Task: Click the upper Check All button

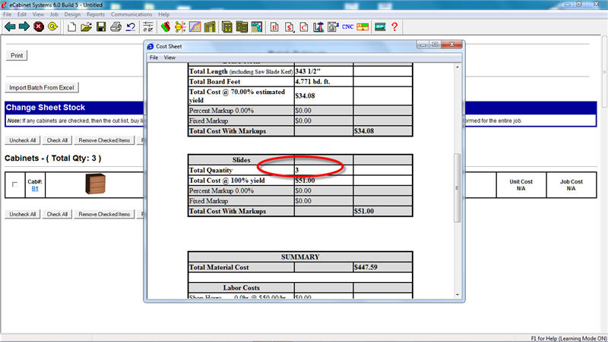Action: (x=57, y=140)
